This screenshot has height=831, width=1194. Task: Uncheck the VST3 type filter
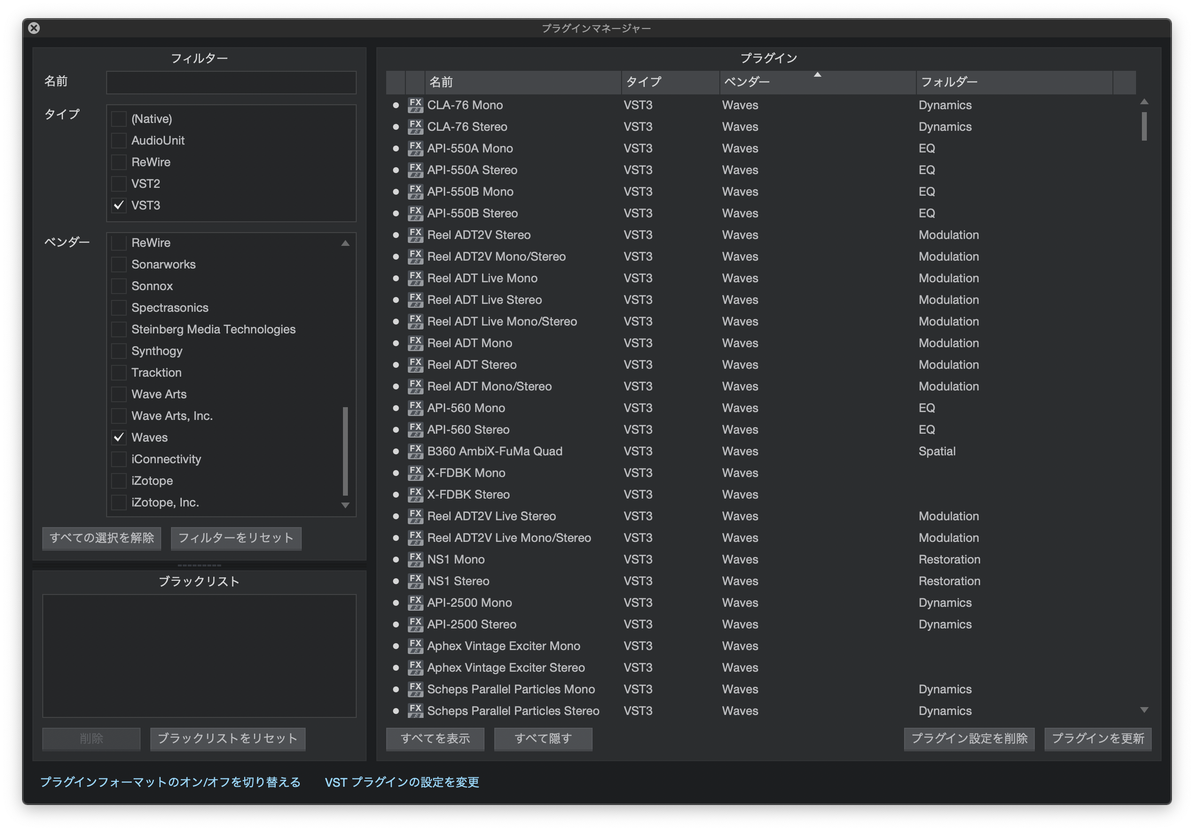coord(119,206)
